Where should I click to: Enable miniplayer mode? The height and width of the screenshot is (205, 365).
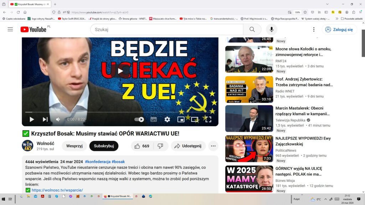pyautogui.click(x=181, y=120)
